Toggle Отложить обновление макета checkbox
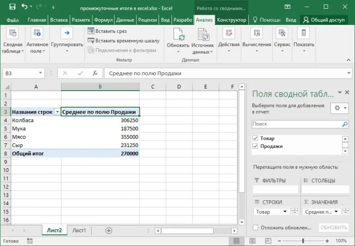355x246 pixels. pyautogui.click(x=255, y=228)
